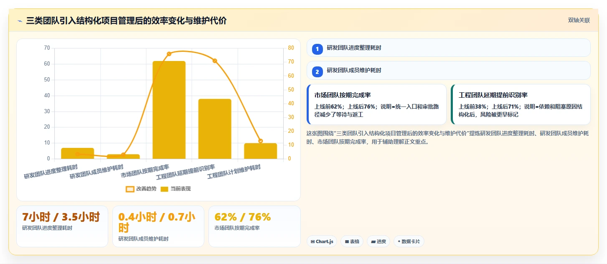The image size is (607, 264).
Task: Click the summary paragraph starting 这张图围绕
Action: (x=448, y=137)
